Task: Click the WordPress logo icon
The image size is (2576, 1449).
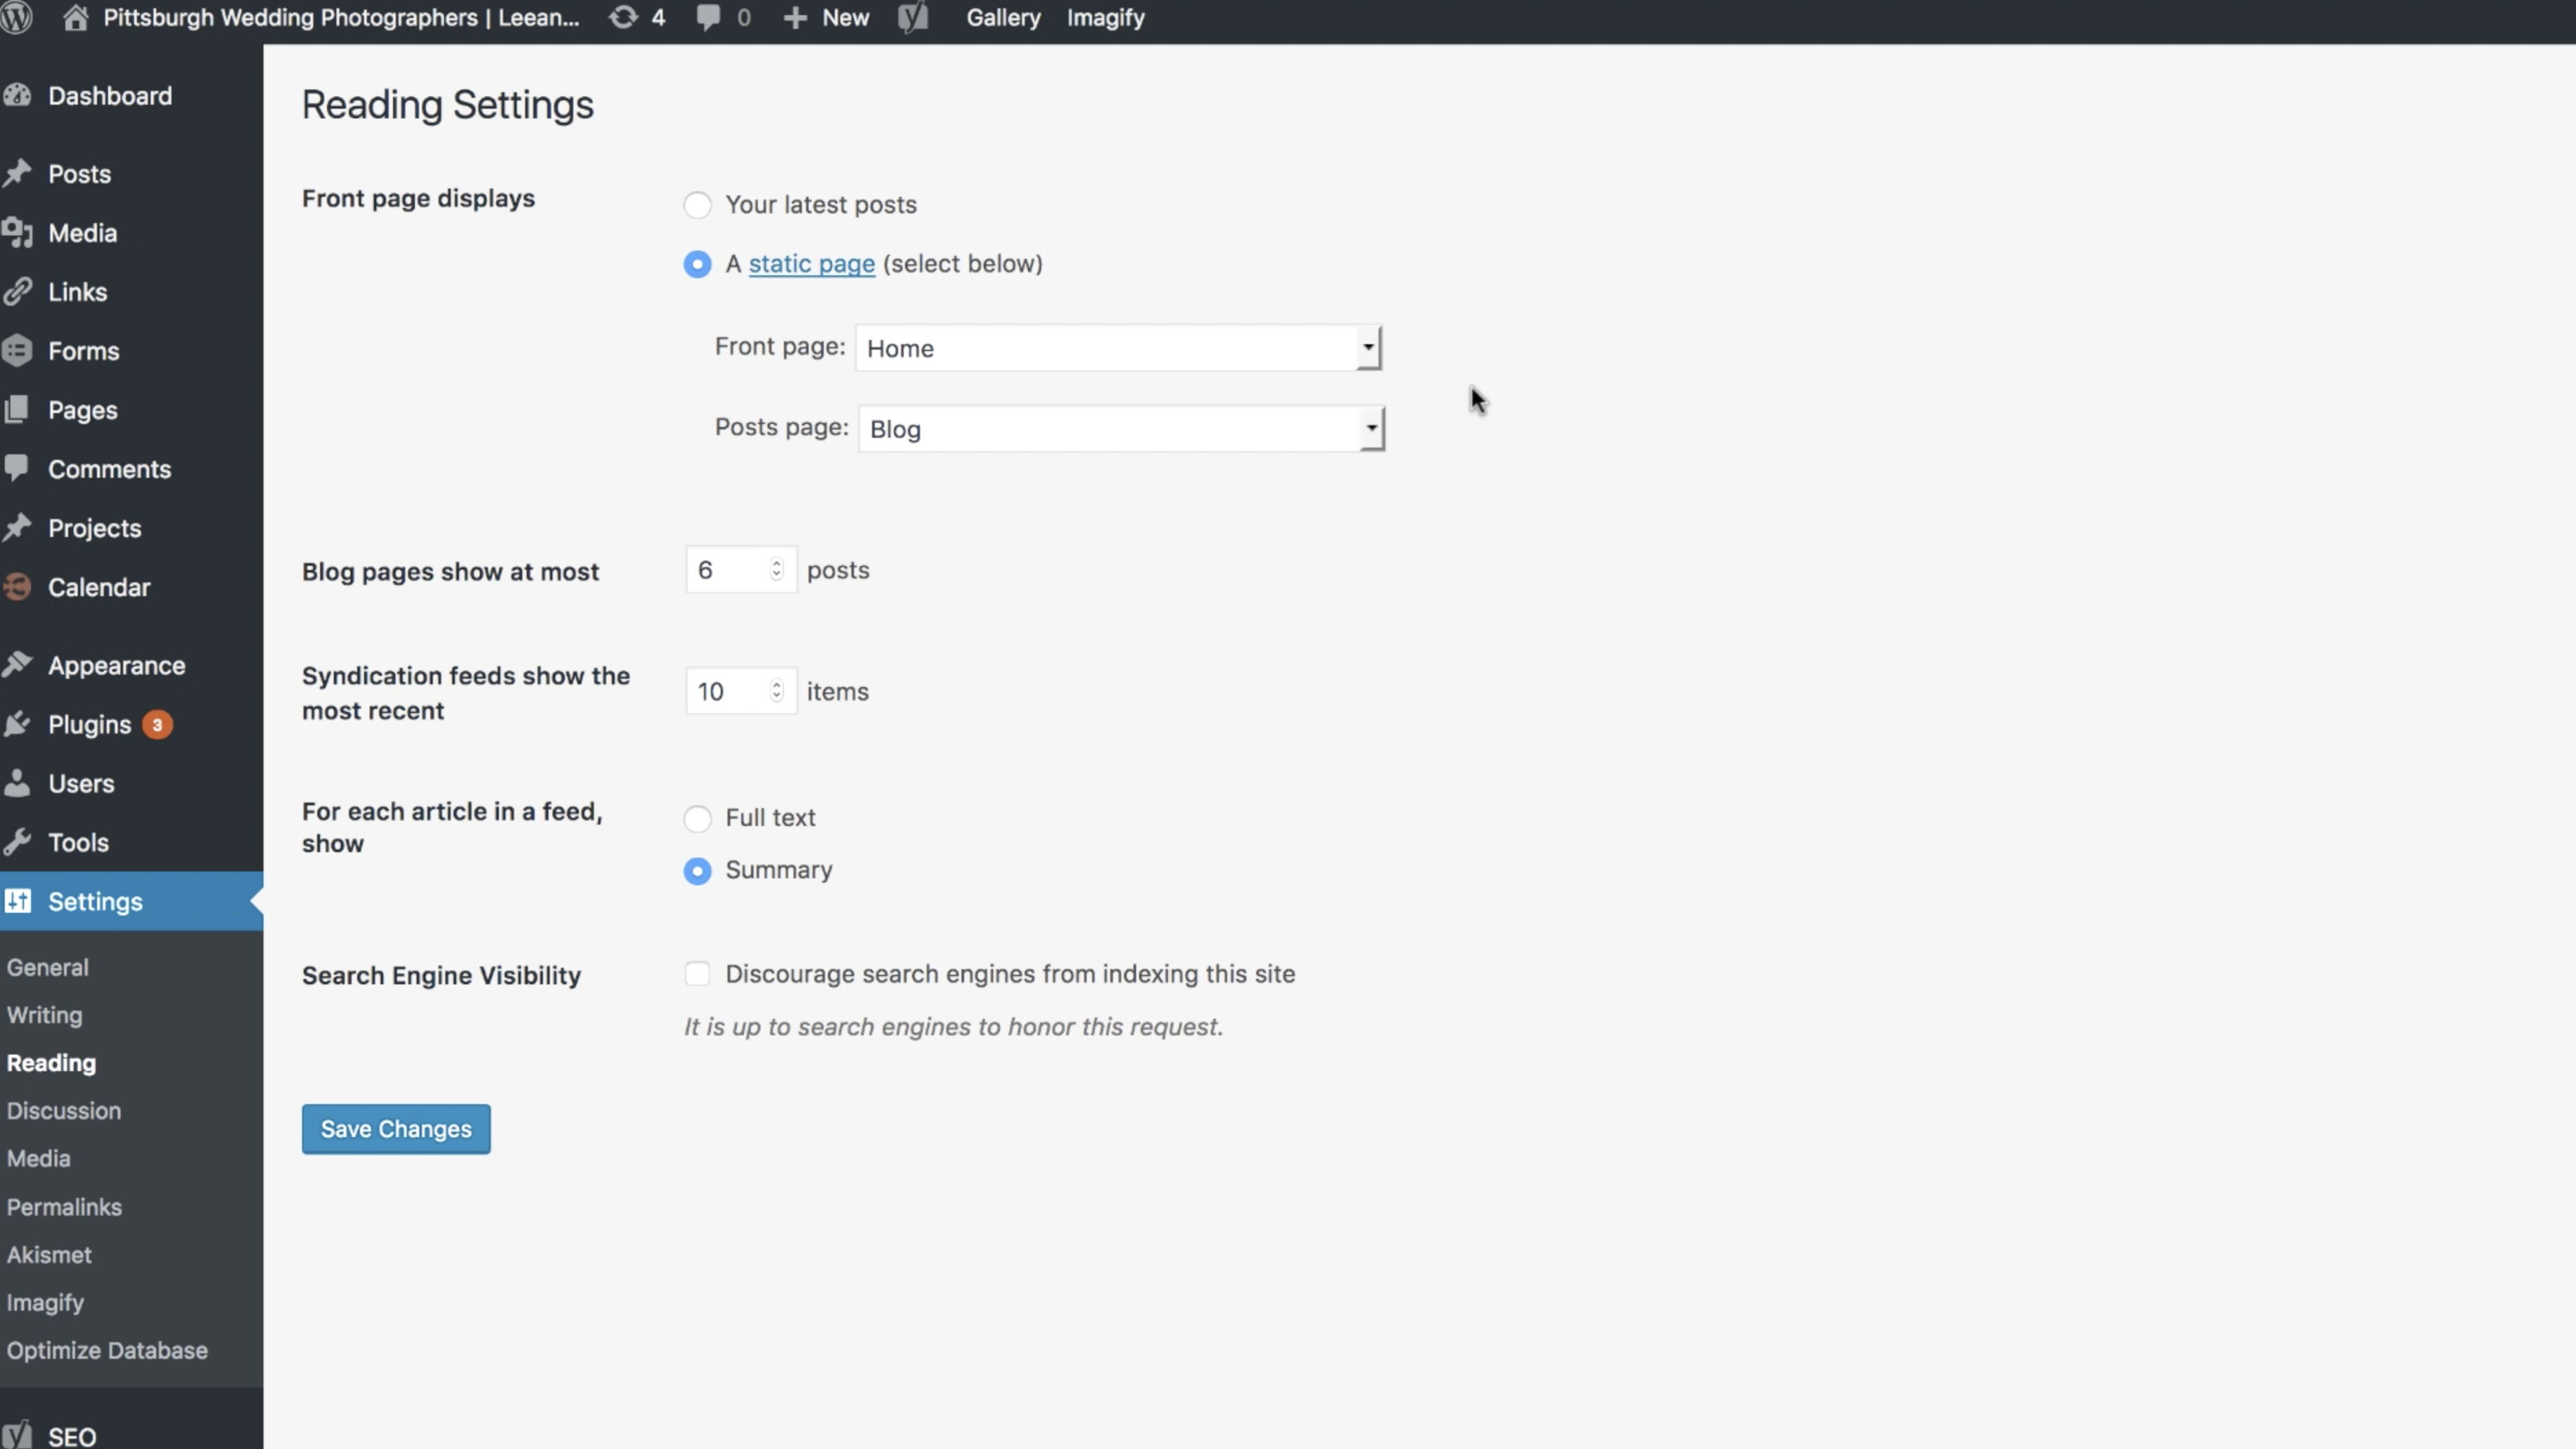Action: pos(17,18)
